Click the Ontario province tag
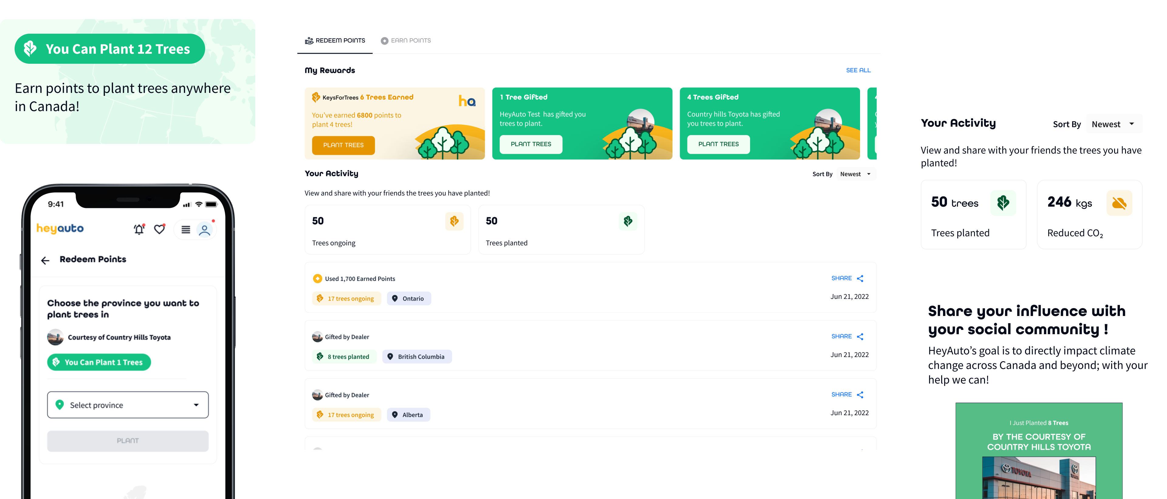 409,298
